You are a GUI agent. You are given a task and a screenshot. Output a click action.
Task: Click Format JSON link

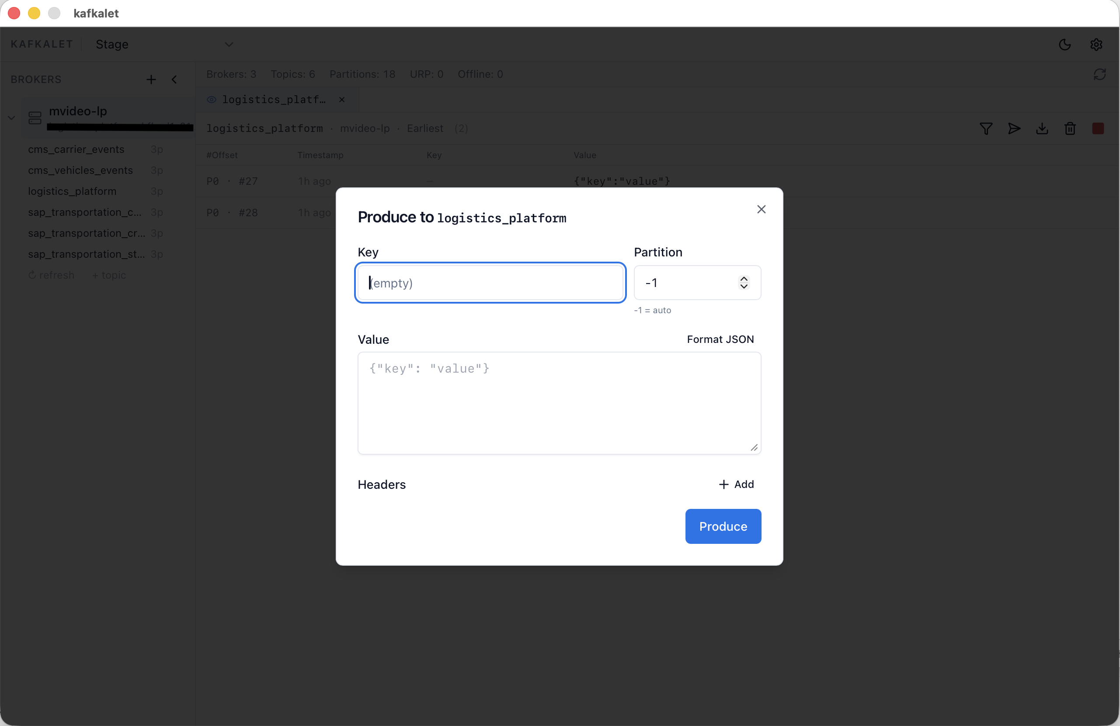click(x=720, y=339)
